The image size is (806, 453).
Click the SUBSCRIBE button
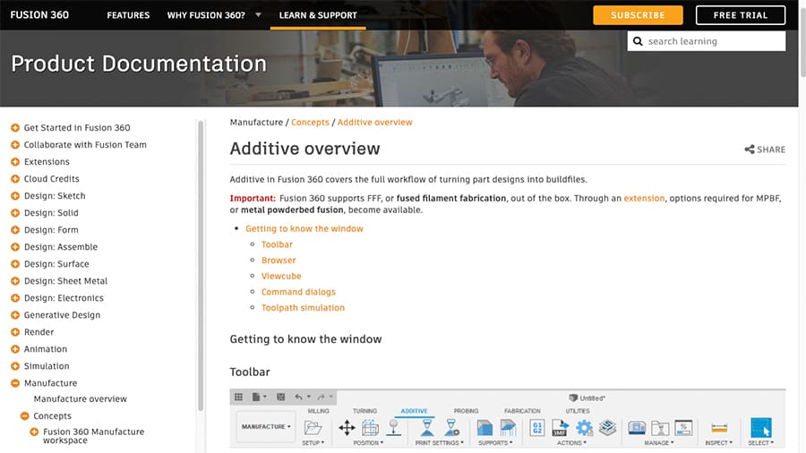pos(638,15)
